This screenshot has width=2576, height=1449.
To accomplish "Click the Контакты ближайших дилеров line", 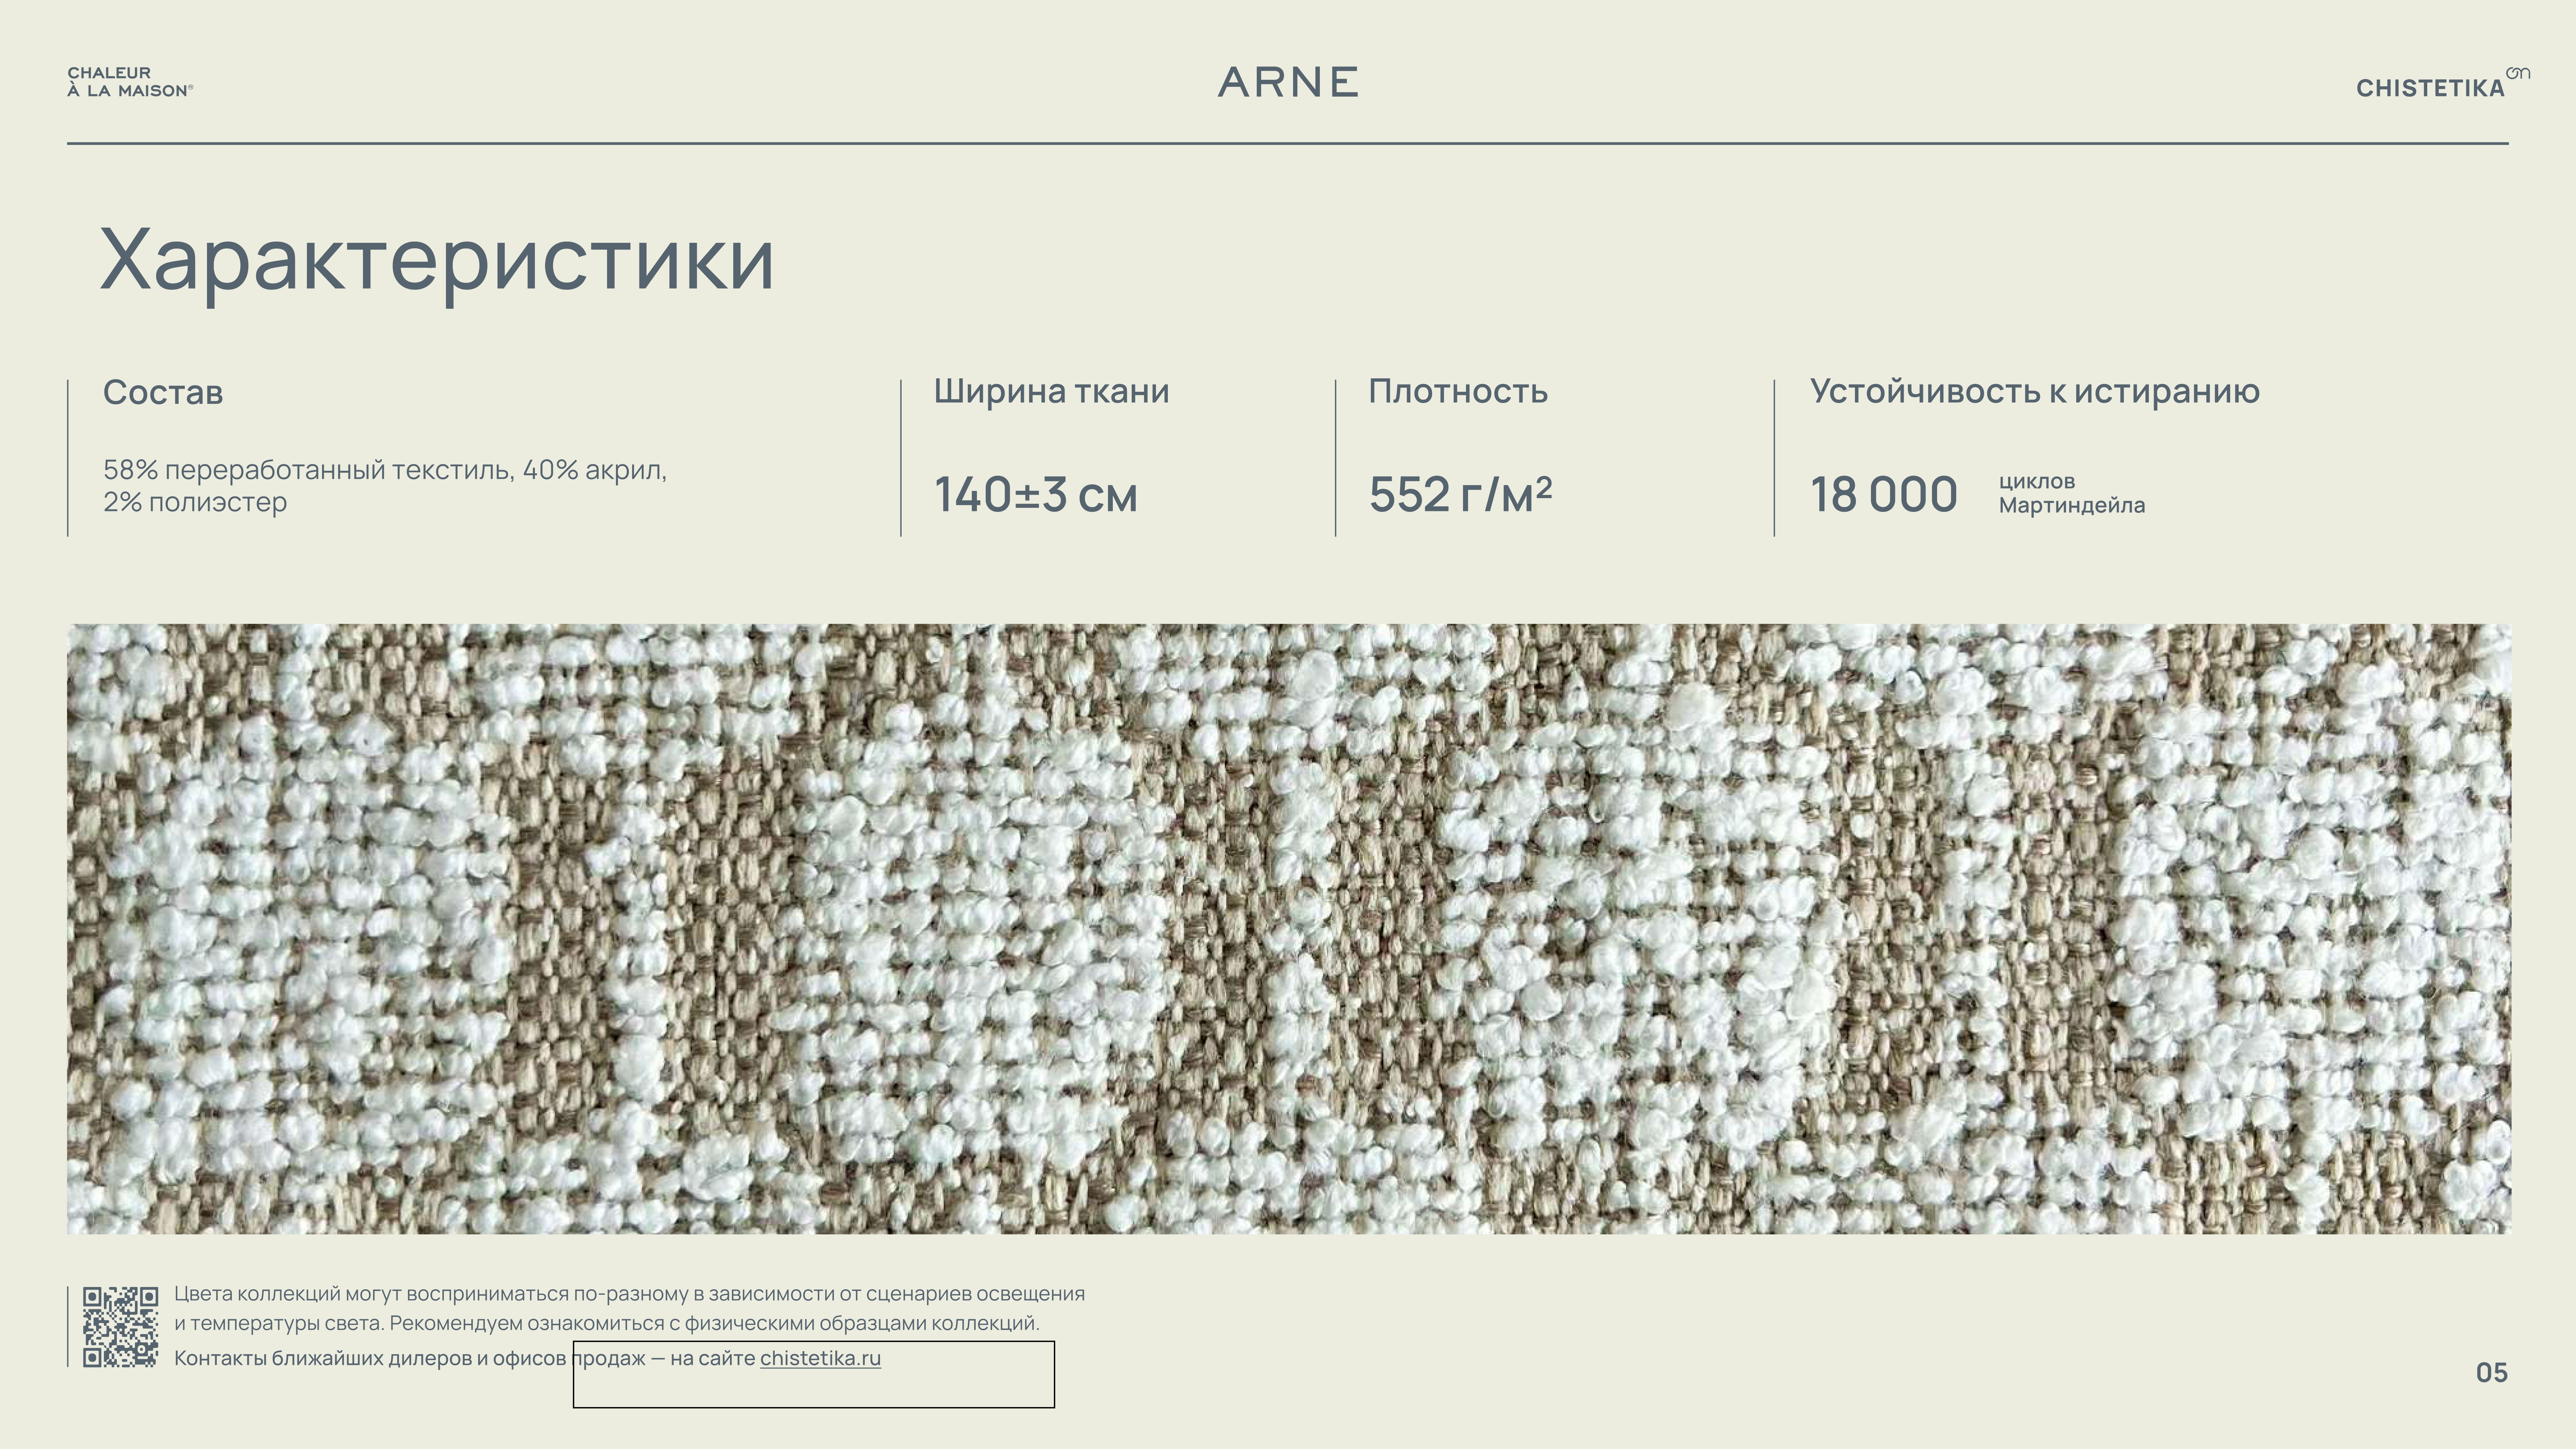I will 528,1358.
